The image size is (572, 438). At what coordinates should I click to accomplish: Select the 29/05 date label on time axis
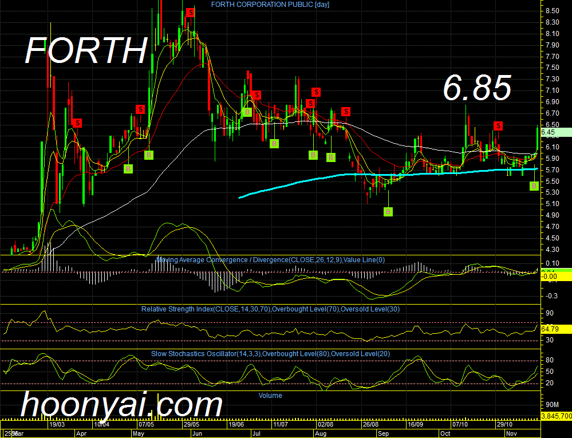point(191,424)
